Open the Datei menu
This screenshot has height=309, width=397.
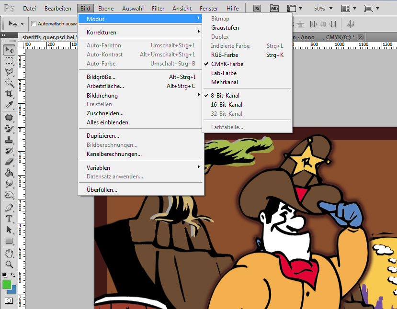coord(29,8)
